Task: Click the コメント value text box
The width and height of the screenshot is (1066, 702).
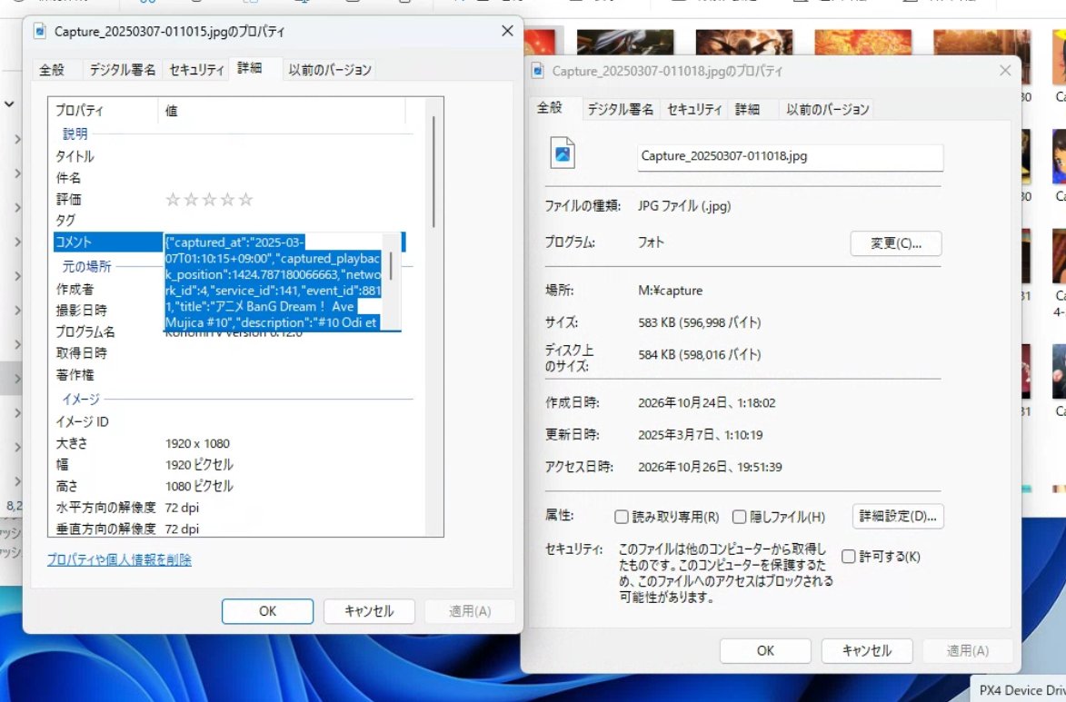Action: (x=273, y=282)
